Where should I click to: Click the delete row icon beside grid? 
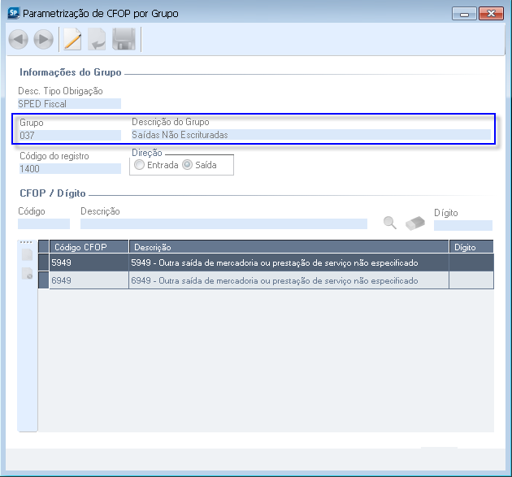(27, 274)
